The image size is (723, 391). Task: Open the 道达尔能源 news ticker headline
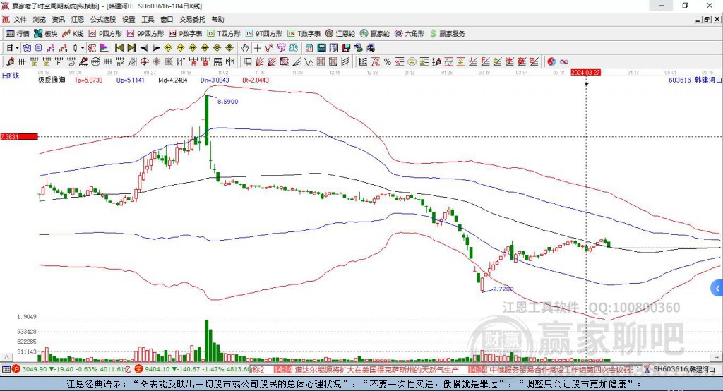pyautogui.click(x=376, y=370)
